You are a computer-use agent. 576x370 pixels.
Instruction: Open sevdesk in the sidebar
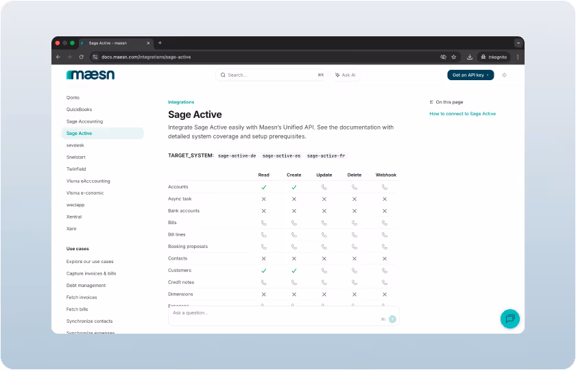75,145
